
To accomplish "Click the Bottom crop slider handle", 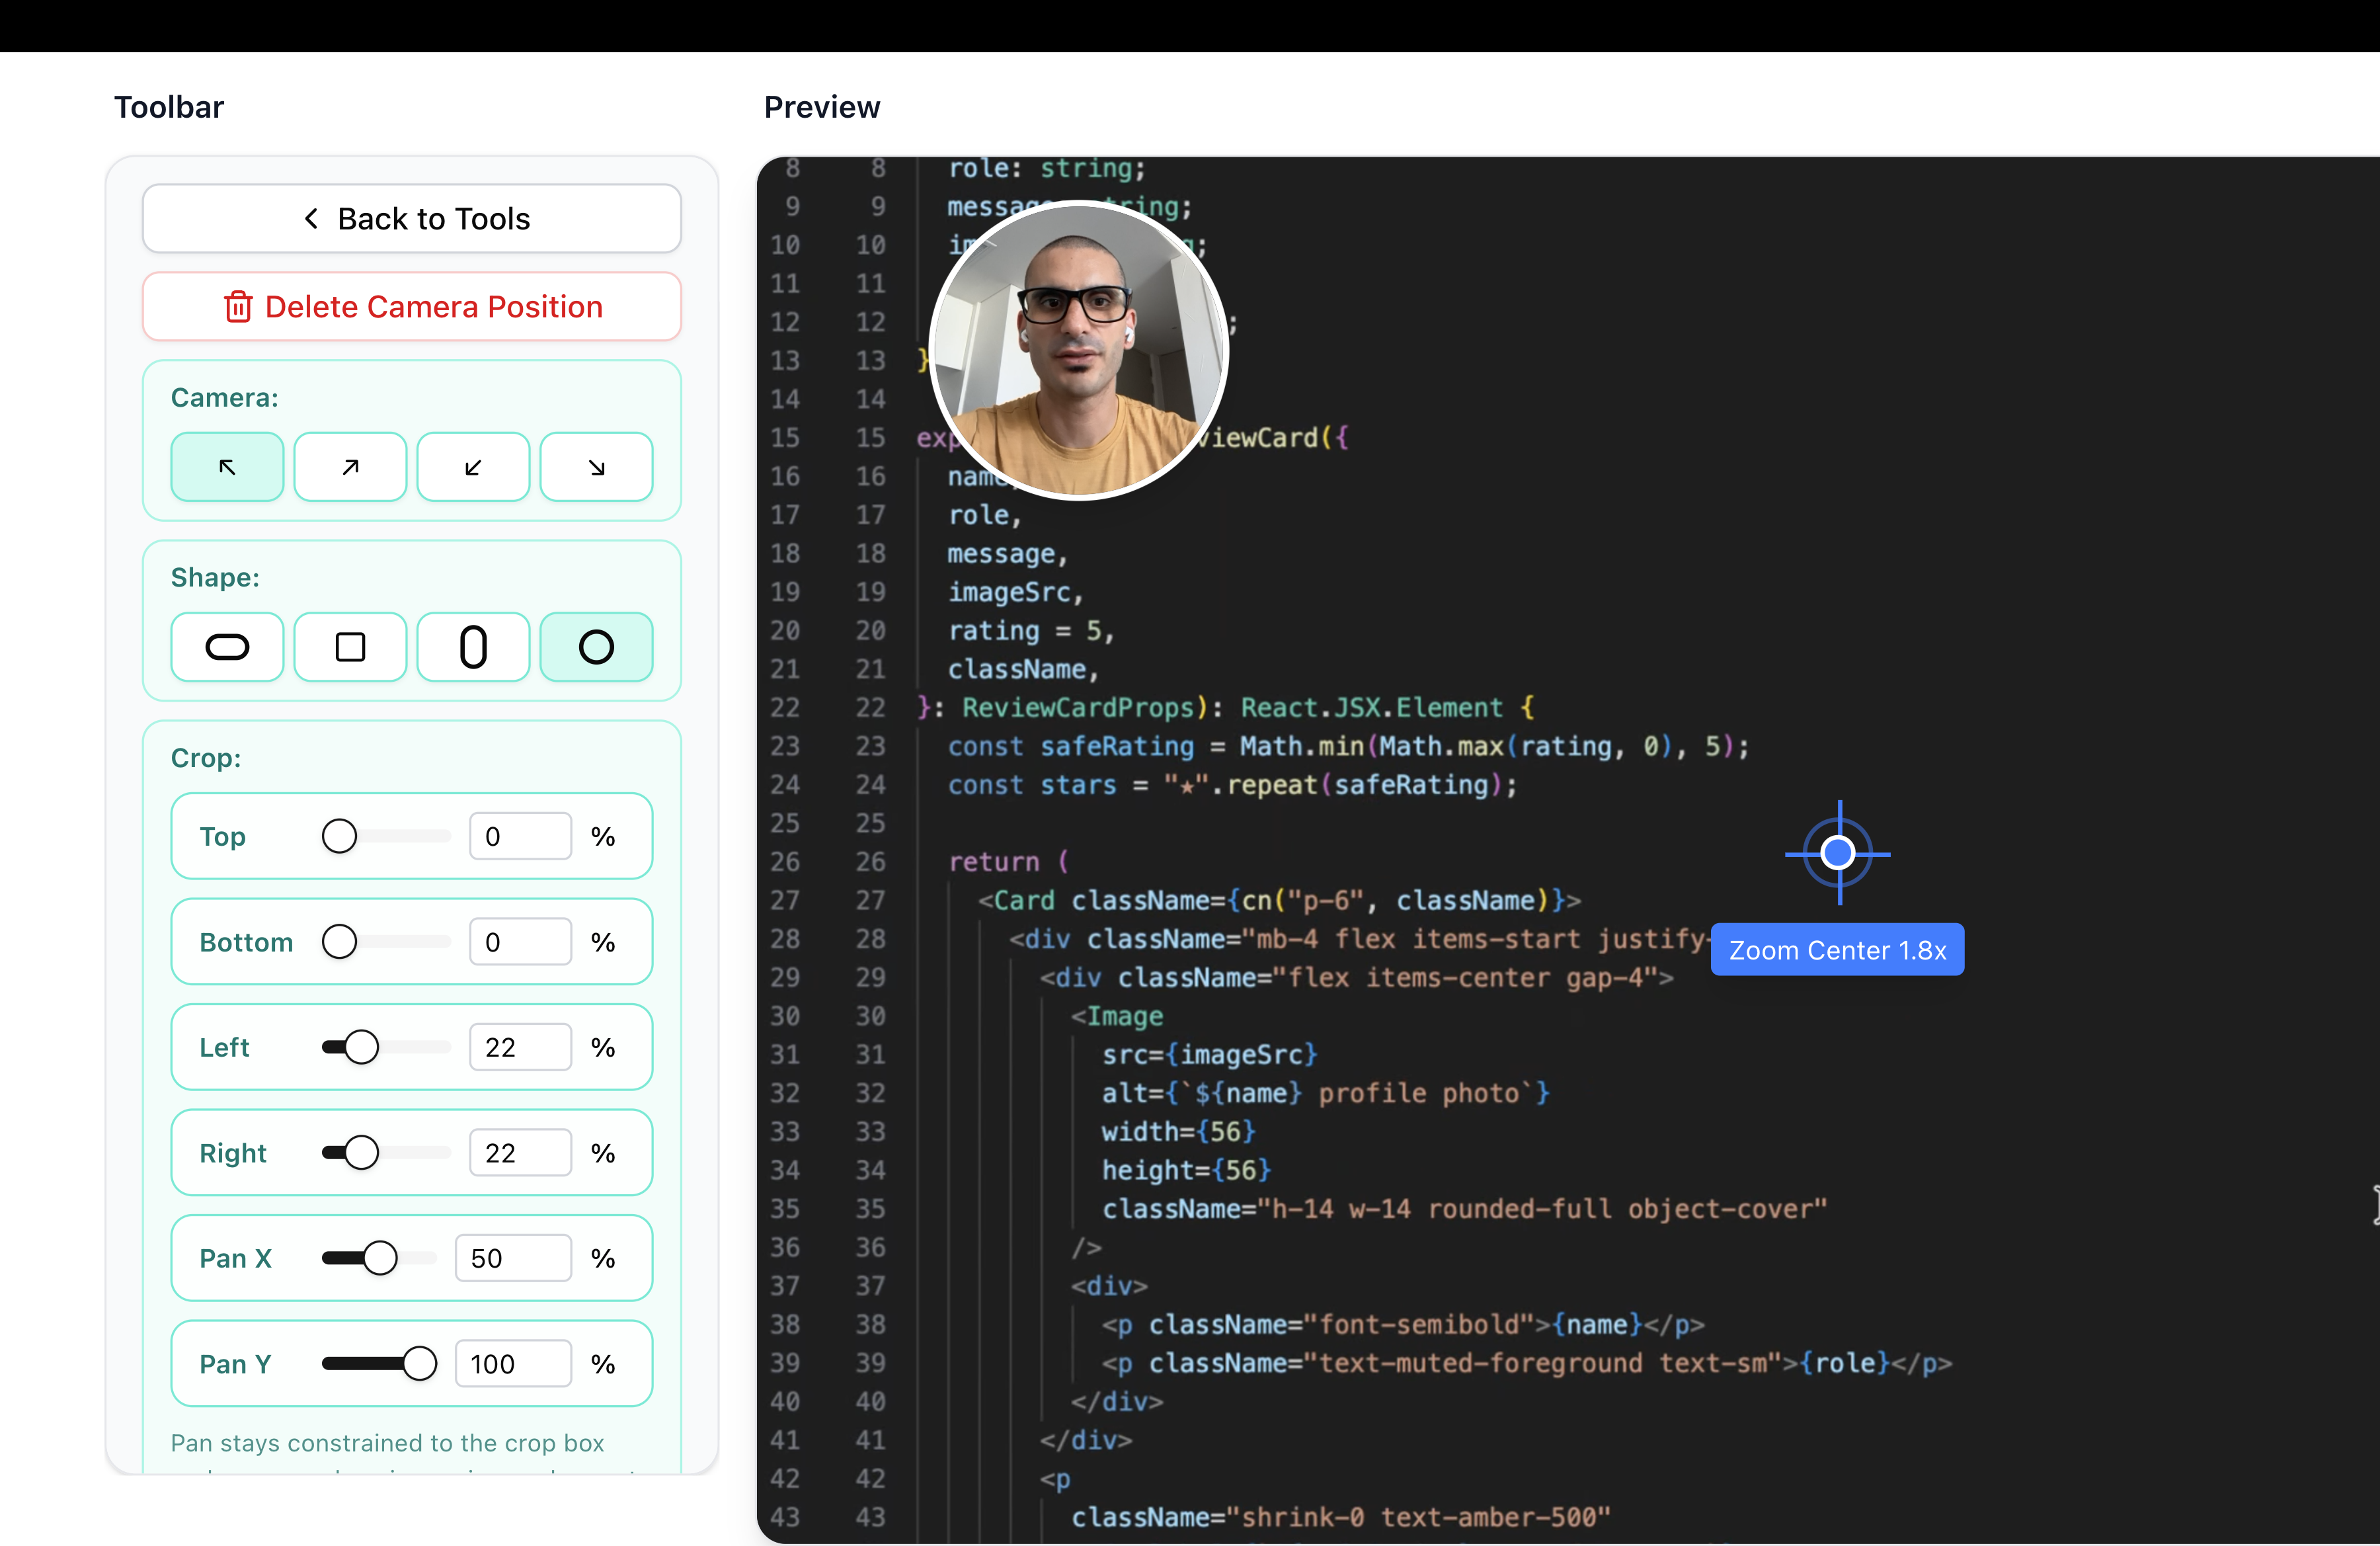I will tap(339, 942).
